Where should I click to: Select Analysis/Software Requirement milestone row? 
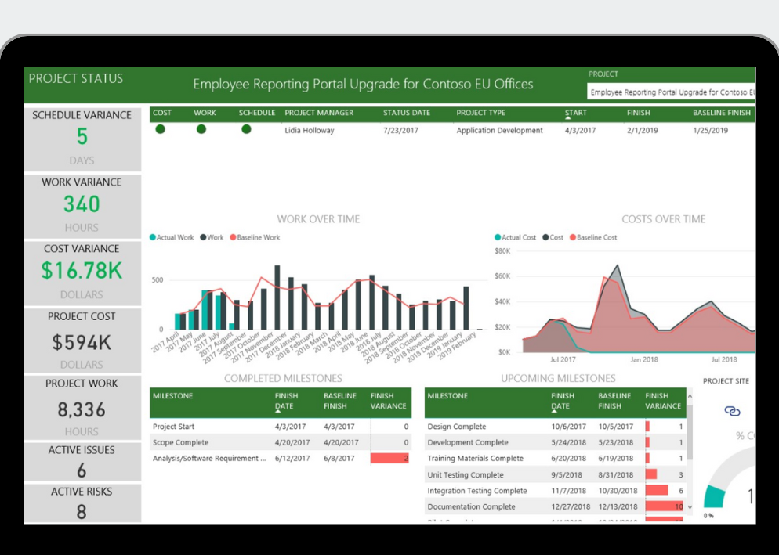tap(281, 458)
